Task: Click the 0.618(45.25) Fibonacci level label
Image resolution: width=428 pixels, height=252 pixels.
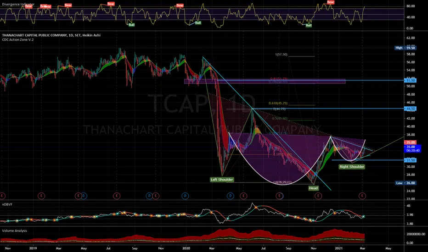Action: pyautogui.click(x=278, y=103)
